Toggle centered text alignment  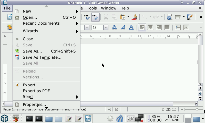(x=150, y=27)
